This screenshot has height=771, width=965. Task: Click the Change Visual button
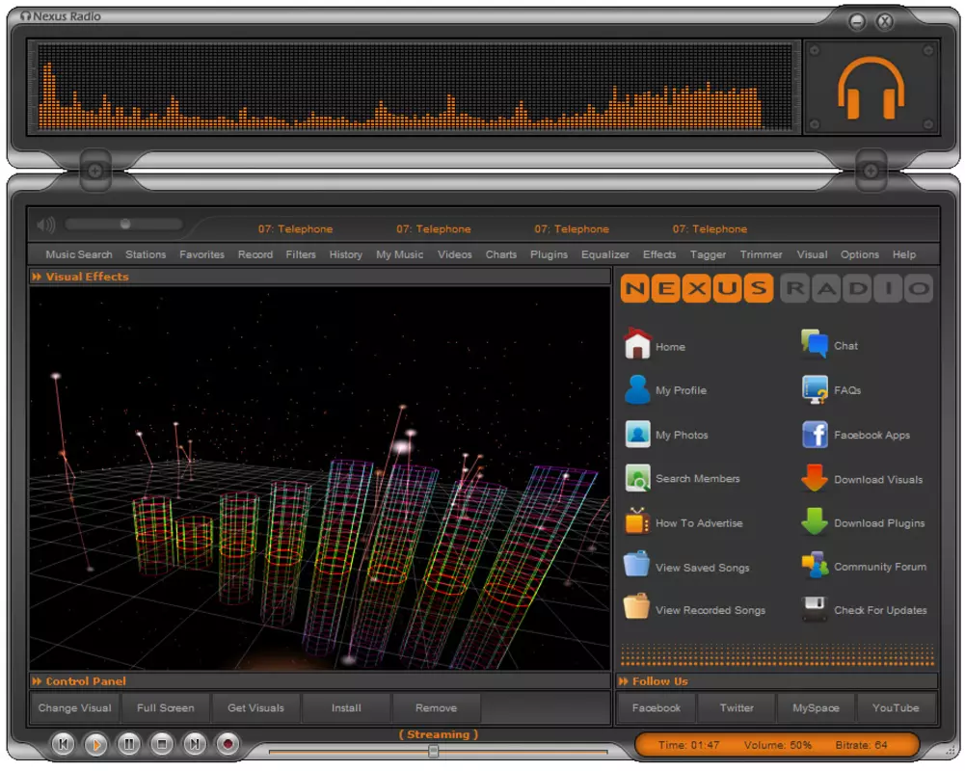(75, 707)
